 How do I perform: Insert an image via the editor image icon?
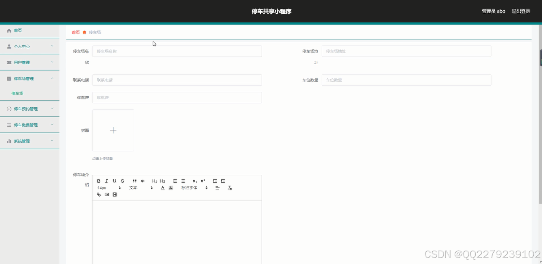click(107, 194)
